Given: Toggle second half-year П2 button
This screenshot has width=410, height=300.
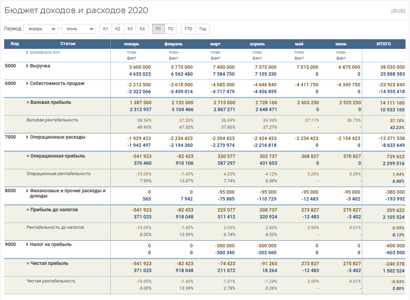Looking at the screenshot, I should pyautogui.click(x=171, y=29).
